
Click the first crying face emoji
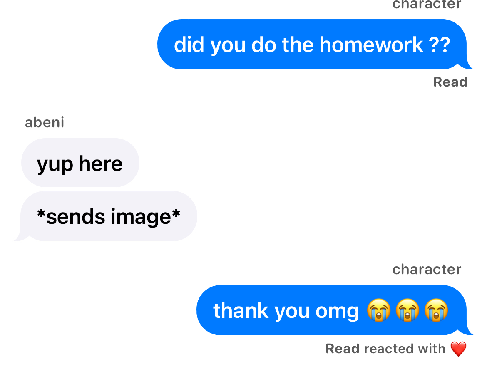379,310
